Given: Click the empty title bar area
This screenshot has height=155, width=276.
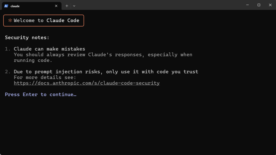Looking at the screenshot, I should (x=158, y=5).
